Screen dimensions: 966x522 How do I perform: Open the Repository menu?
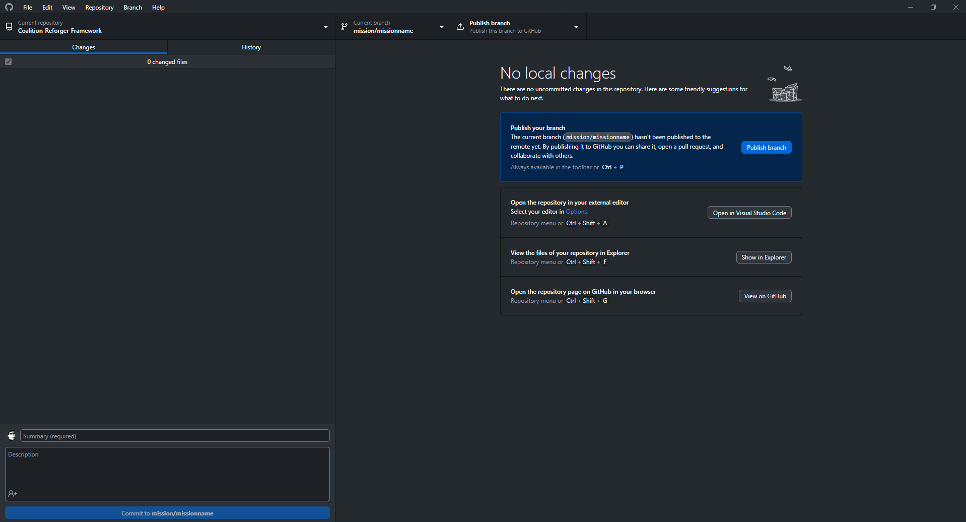[x=99, y=8]
